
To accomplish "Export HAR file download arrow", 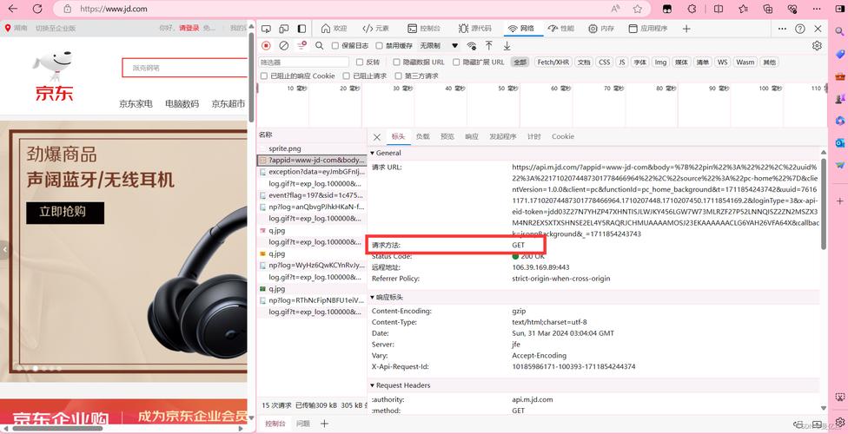I will (507, 46).
